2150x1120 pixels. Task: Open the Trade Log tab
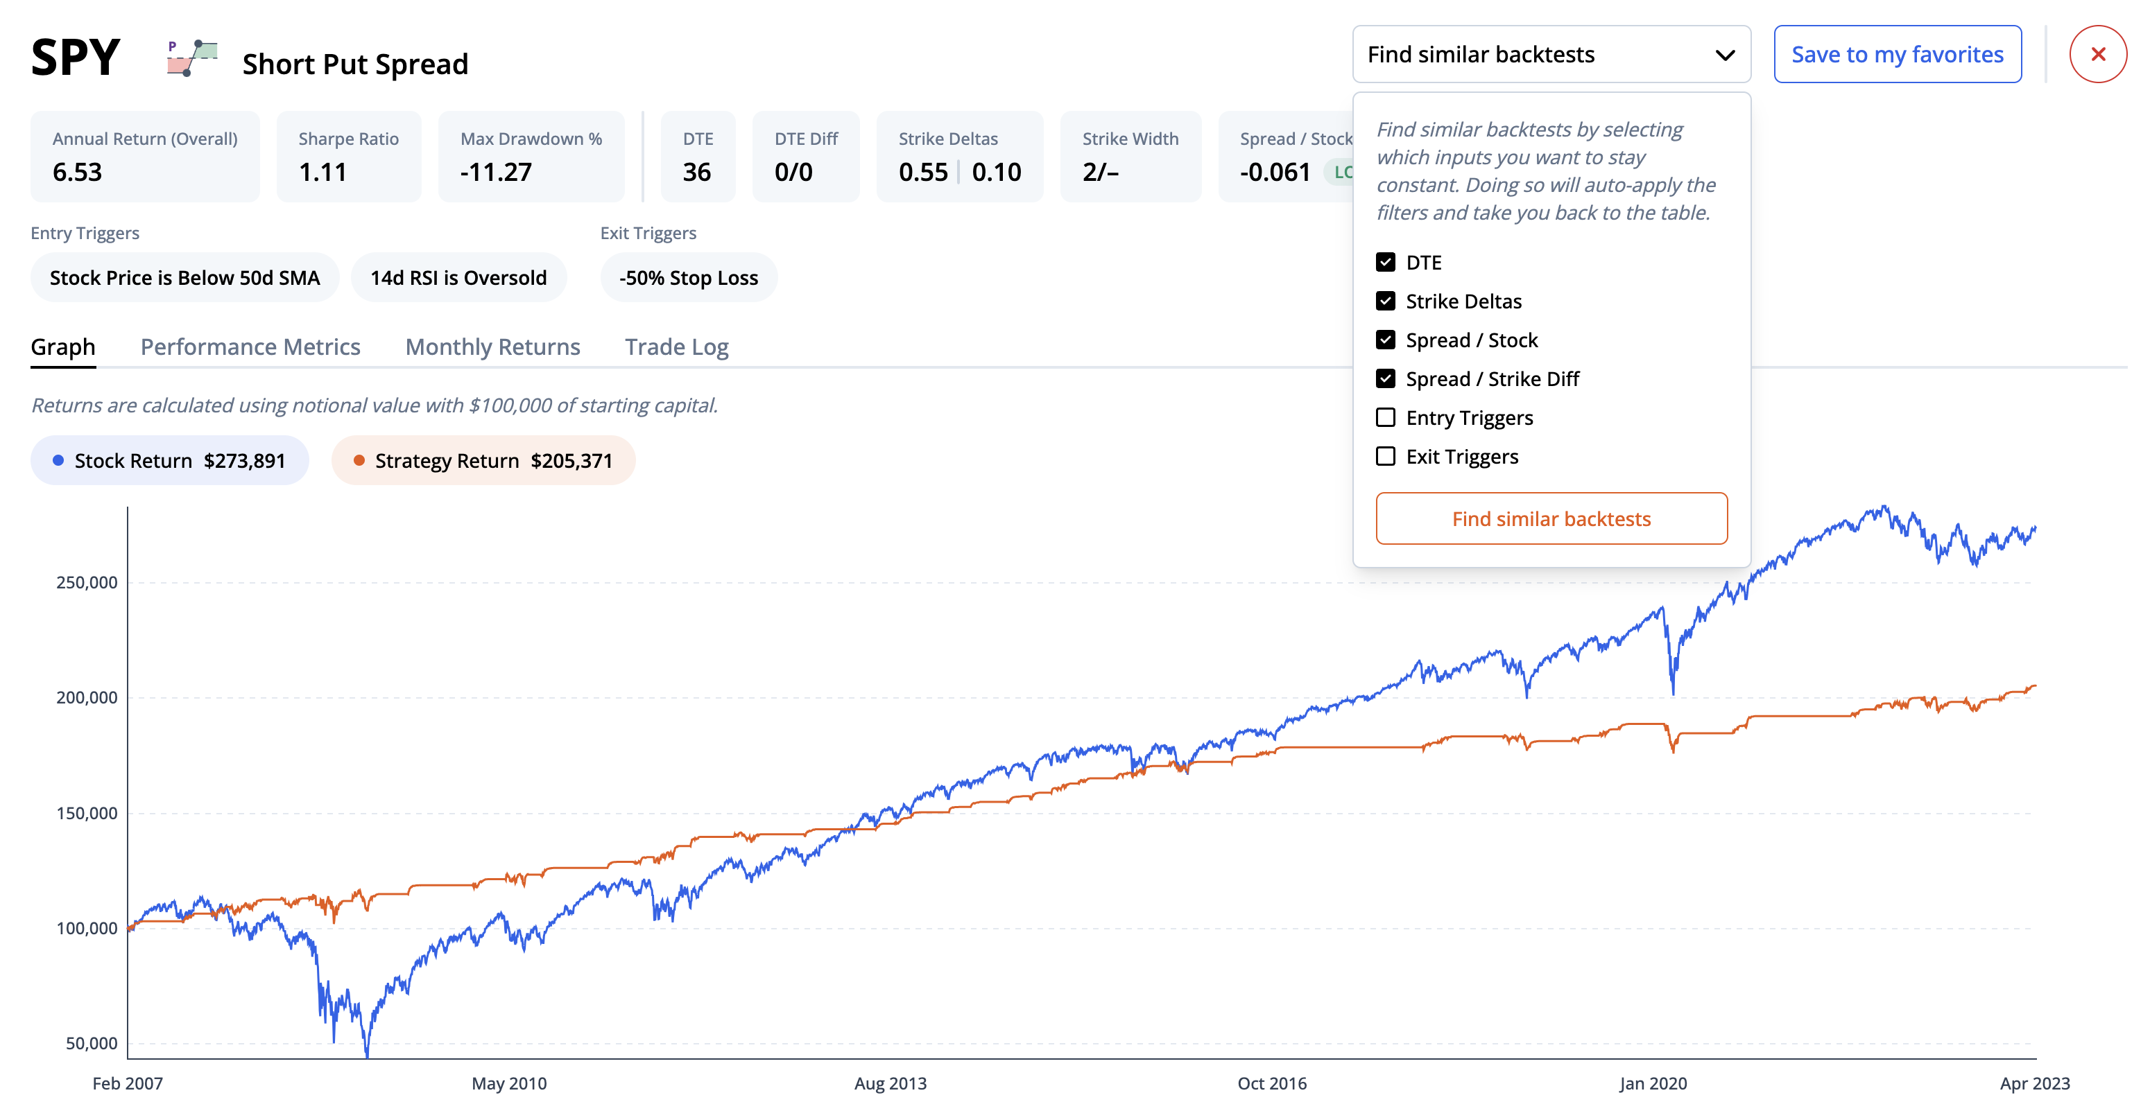click(676, 347)
